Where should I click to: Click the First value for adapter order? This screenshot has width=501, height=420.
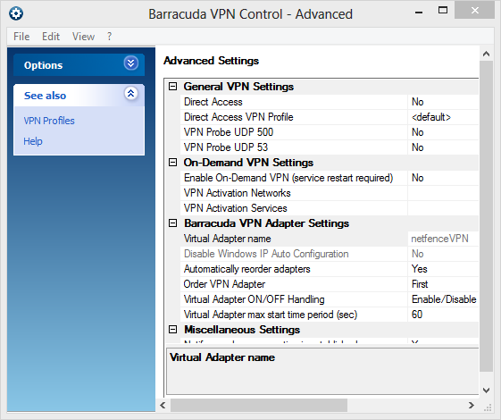tap(443, 284)
